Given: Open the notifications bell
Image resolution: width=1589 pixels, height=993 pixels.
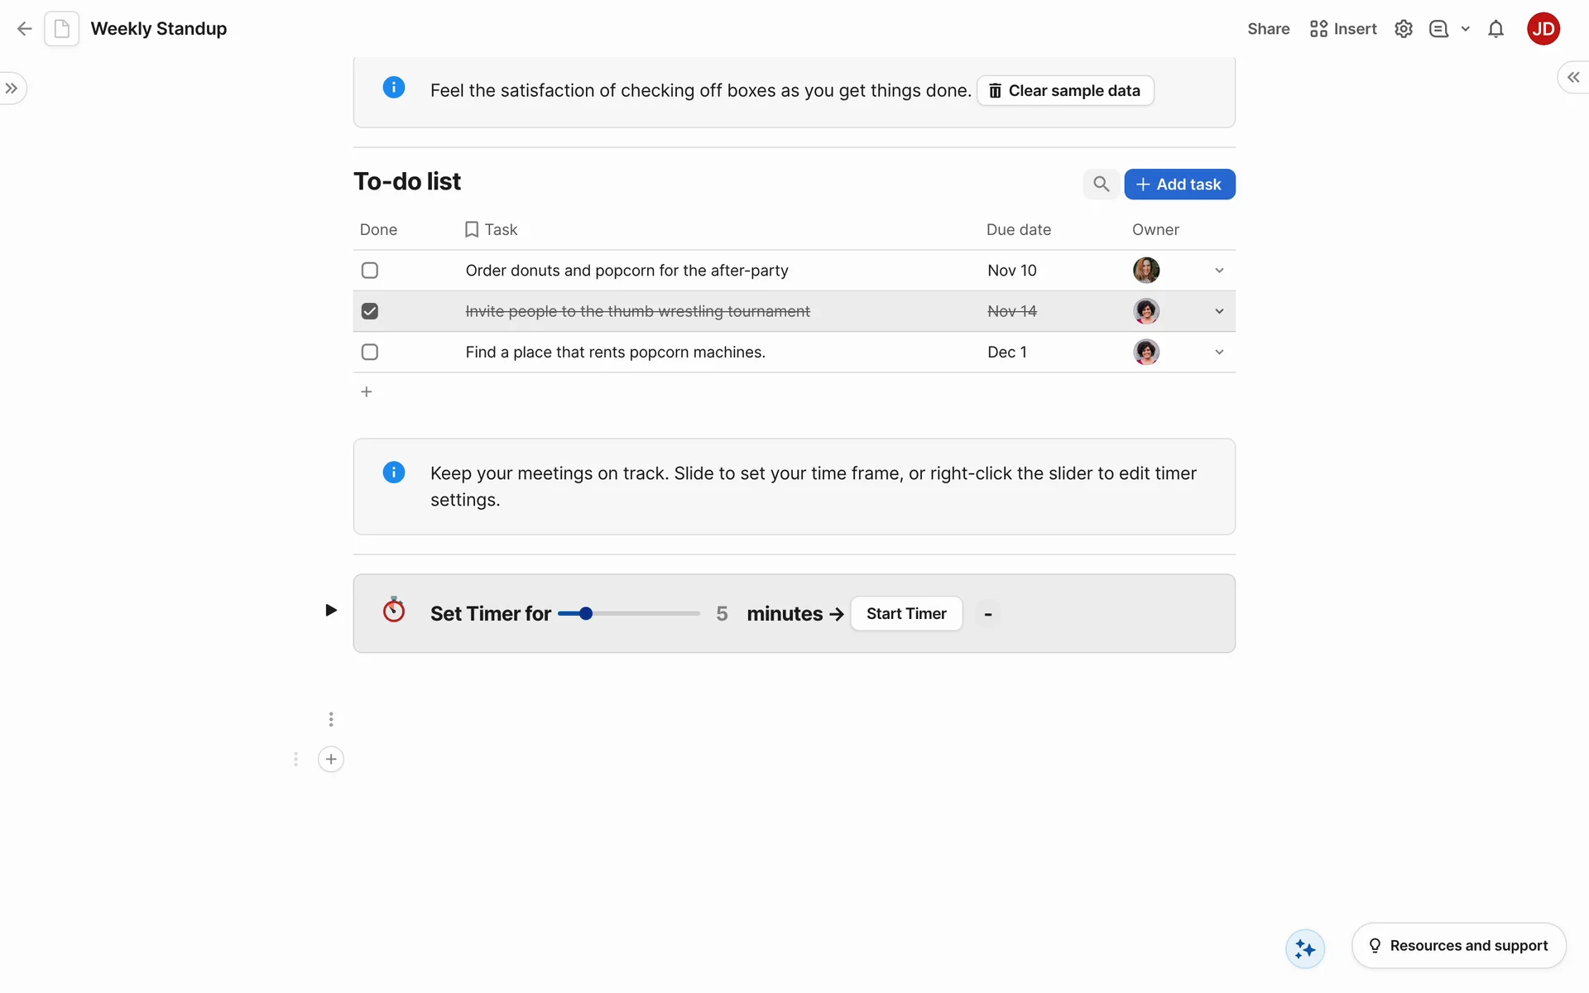Looking at the screenshot, I should click(x=1495, y=29).
